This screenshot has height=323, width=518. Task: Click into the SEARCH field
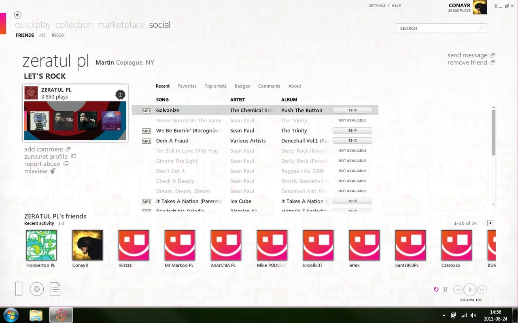click(441, 28)
